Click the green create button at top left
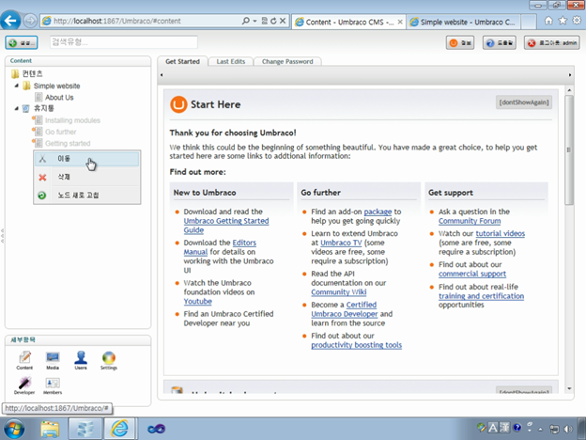Image resolution: width=586 pixels, height=440 pixels. click(x=22, y=42)
